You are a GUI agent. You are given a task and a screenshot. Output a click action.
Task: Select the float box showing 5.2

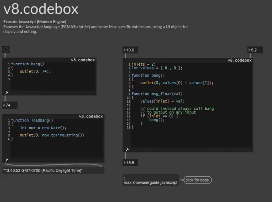[255, 50]
